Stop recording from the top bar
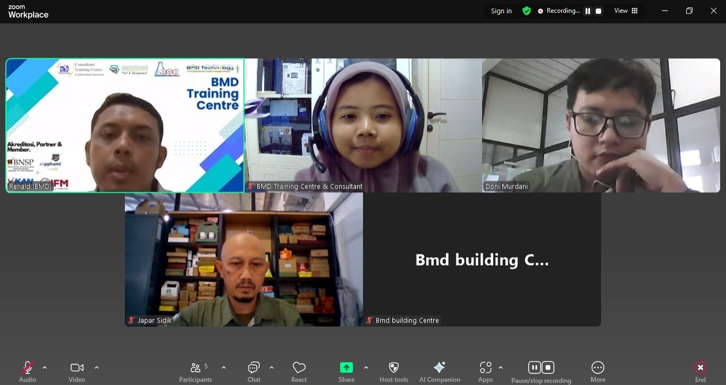The image size is (726, 385). point(598,11)
